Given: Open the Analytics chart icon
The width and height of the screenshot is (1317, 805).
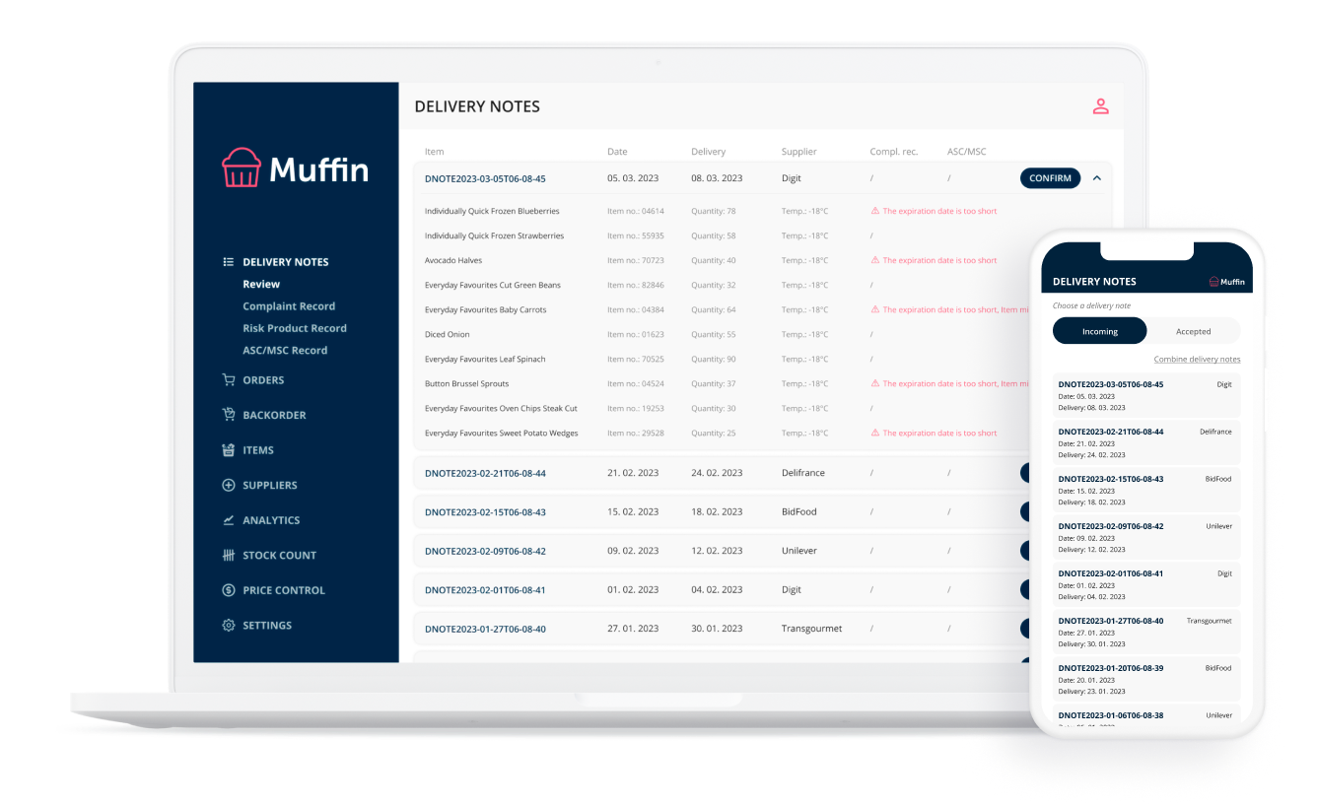Looking at the screenshot, I should click(x=229, y=520).
